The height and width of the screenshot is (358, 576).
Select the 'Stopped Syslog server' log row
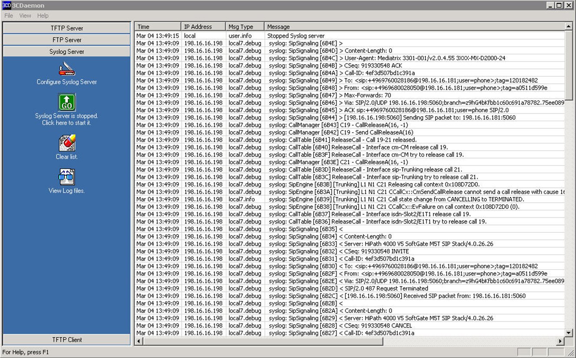[350, 36]
